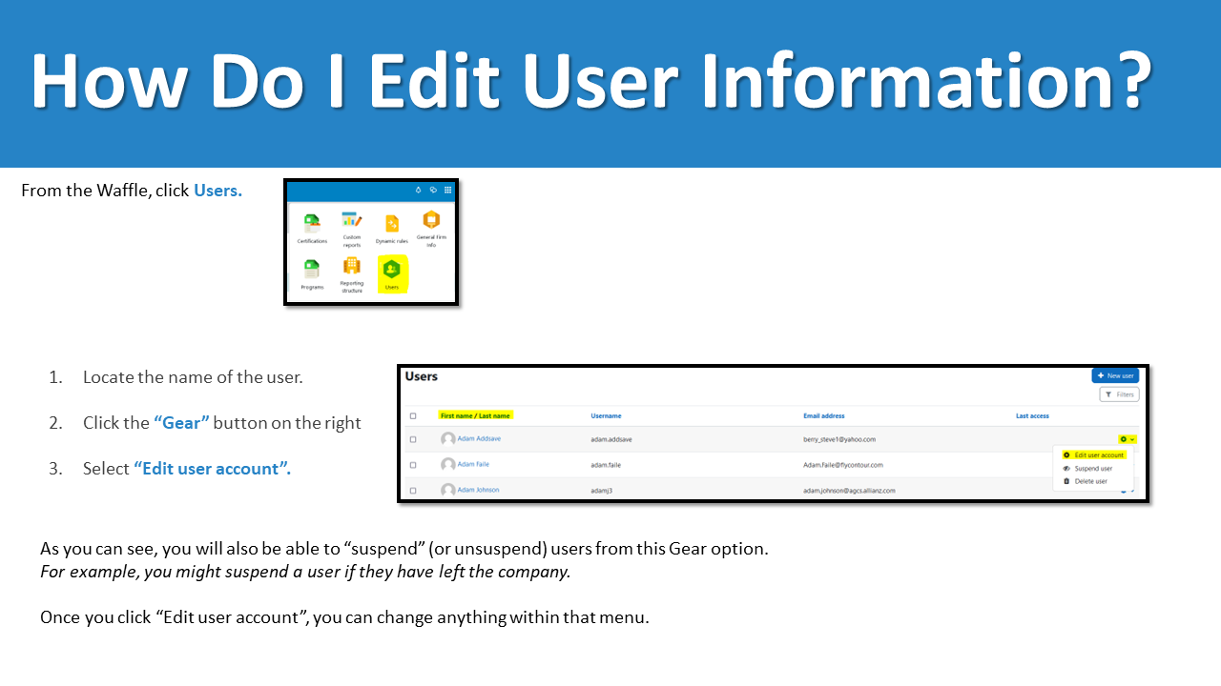Choose Suspend user from the gear menu
This screenshot has height=686, width=1221.
(x=1093, y=469)
